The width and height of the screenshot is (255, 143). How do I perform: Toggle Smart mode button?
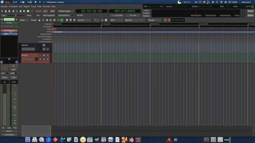coord(33,20)
